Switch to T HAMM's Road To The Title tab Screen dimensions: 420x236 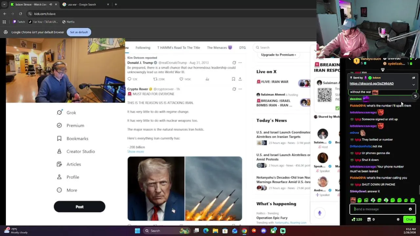pos(178,48)
